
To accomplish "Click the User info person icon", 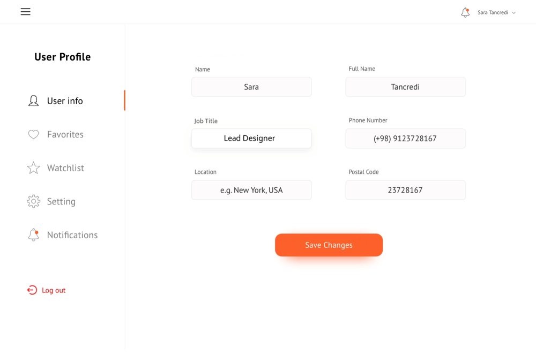I will 33,100.
